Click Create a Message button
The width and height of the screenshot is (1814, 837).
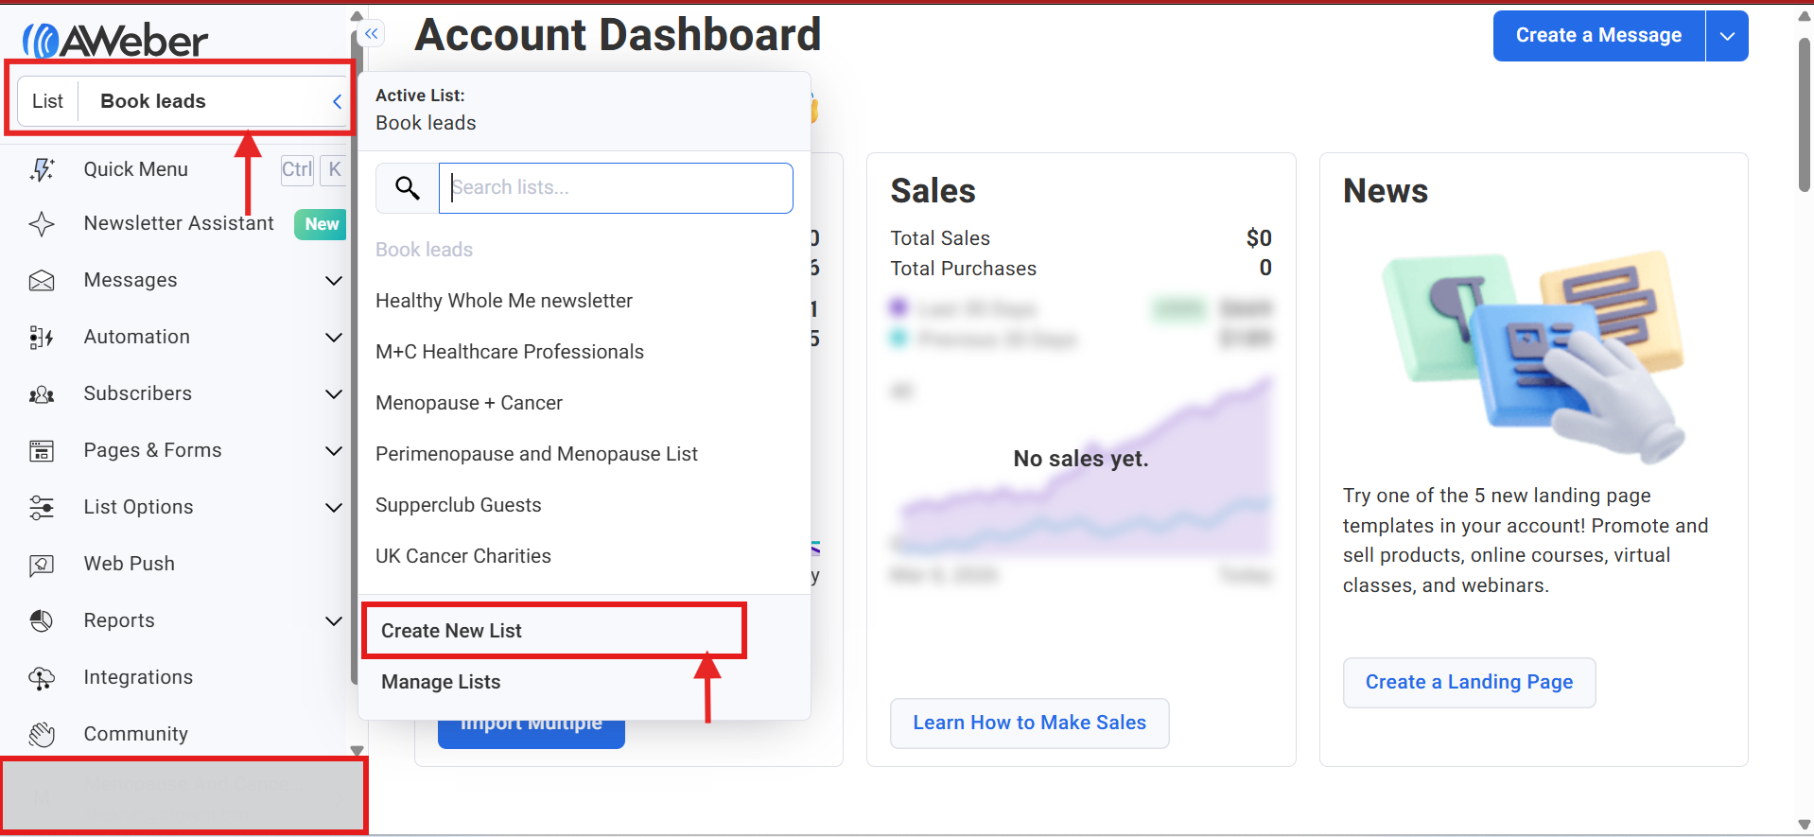tap(1598, 36)
